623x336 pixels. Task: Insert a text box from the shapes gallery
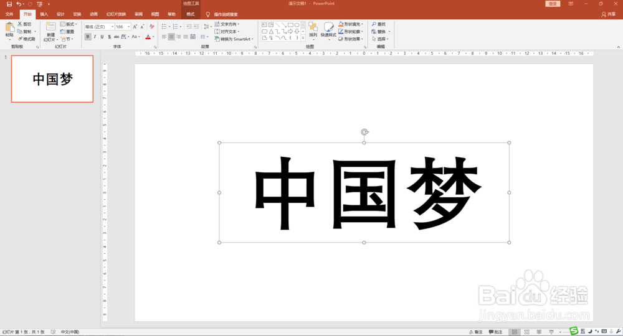pos(264,25)
